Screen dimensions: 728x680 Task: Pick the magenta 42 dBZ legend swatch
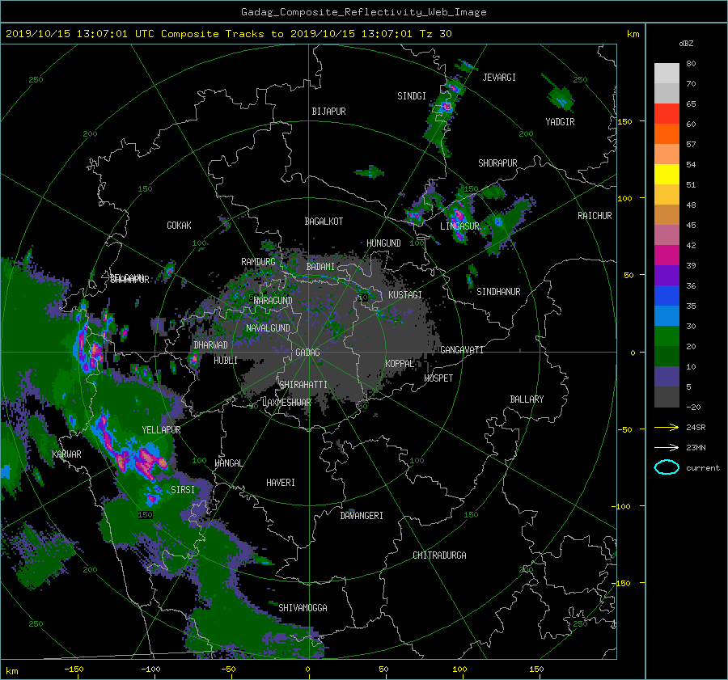(x=667, y=255)
